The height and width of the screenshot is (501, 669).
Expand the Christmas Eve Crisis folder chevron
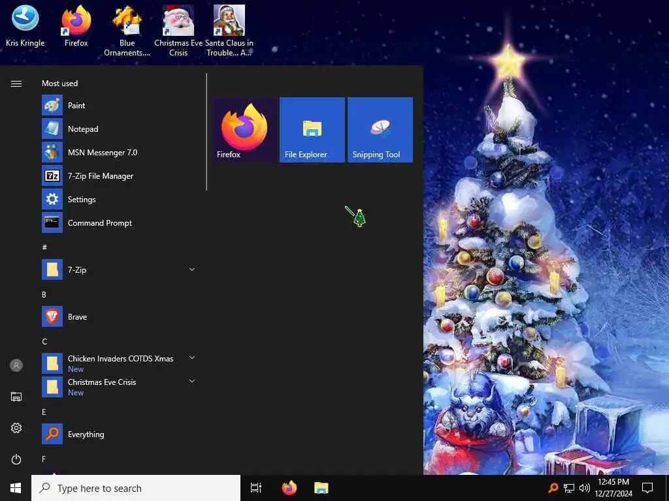pyautogui.click(x=192, y=381)
